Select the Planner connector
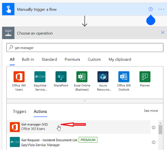Image resolution: width=167 pixels, height=150 pixels. coord(145,79)
